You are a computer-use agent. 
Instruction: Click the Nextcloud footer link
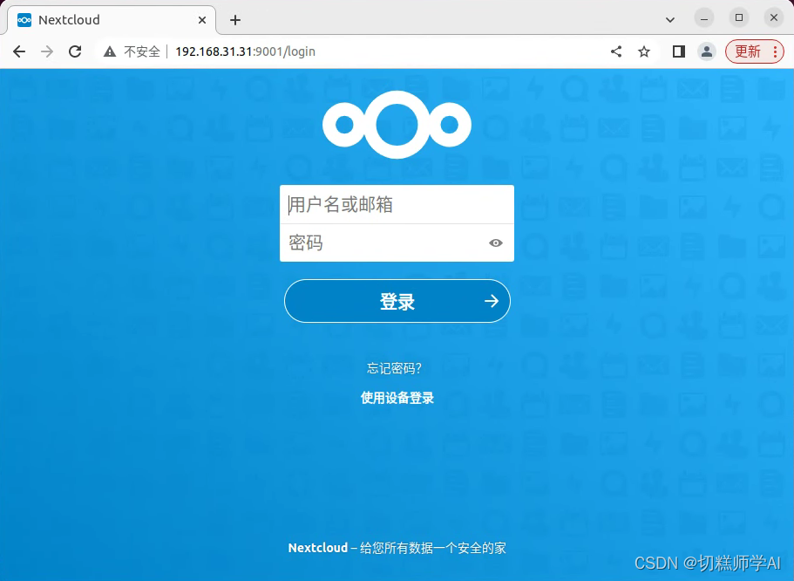(318, 548)
